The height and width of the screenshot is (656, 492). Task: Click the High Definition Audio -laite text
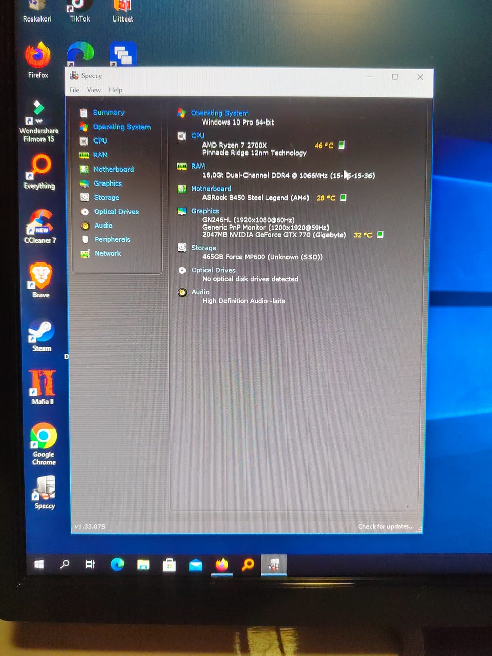tap(244, 301)
